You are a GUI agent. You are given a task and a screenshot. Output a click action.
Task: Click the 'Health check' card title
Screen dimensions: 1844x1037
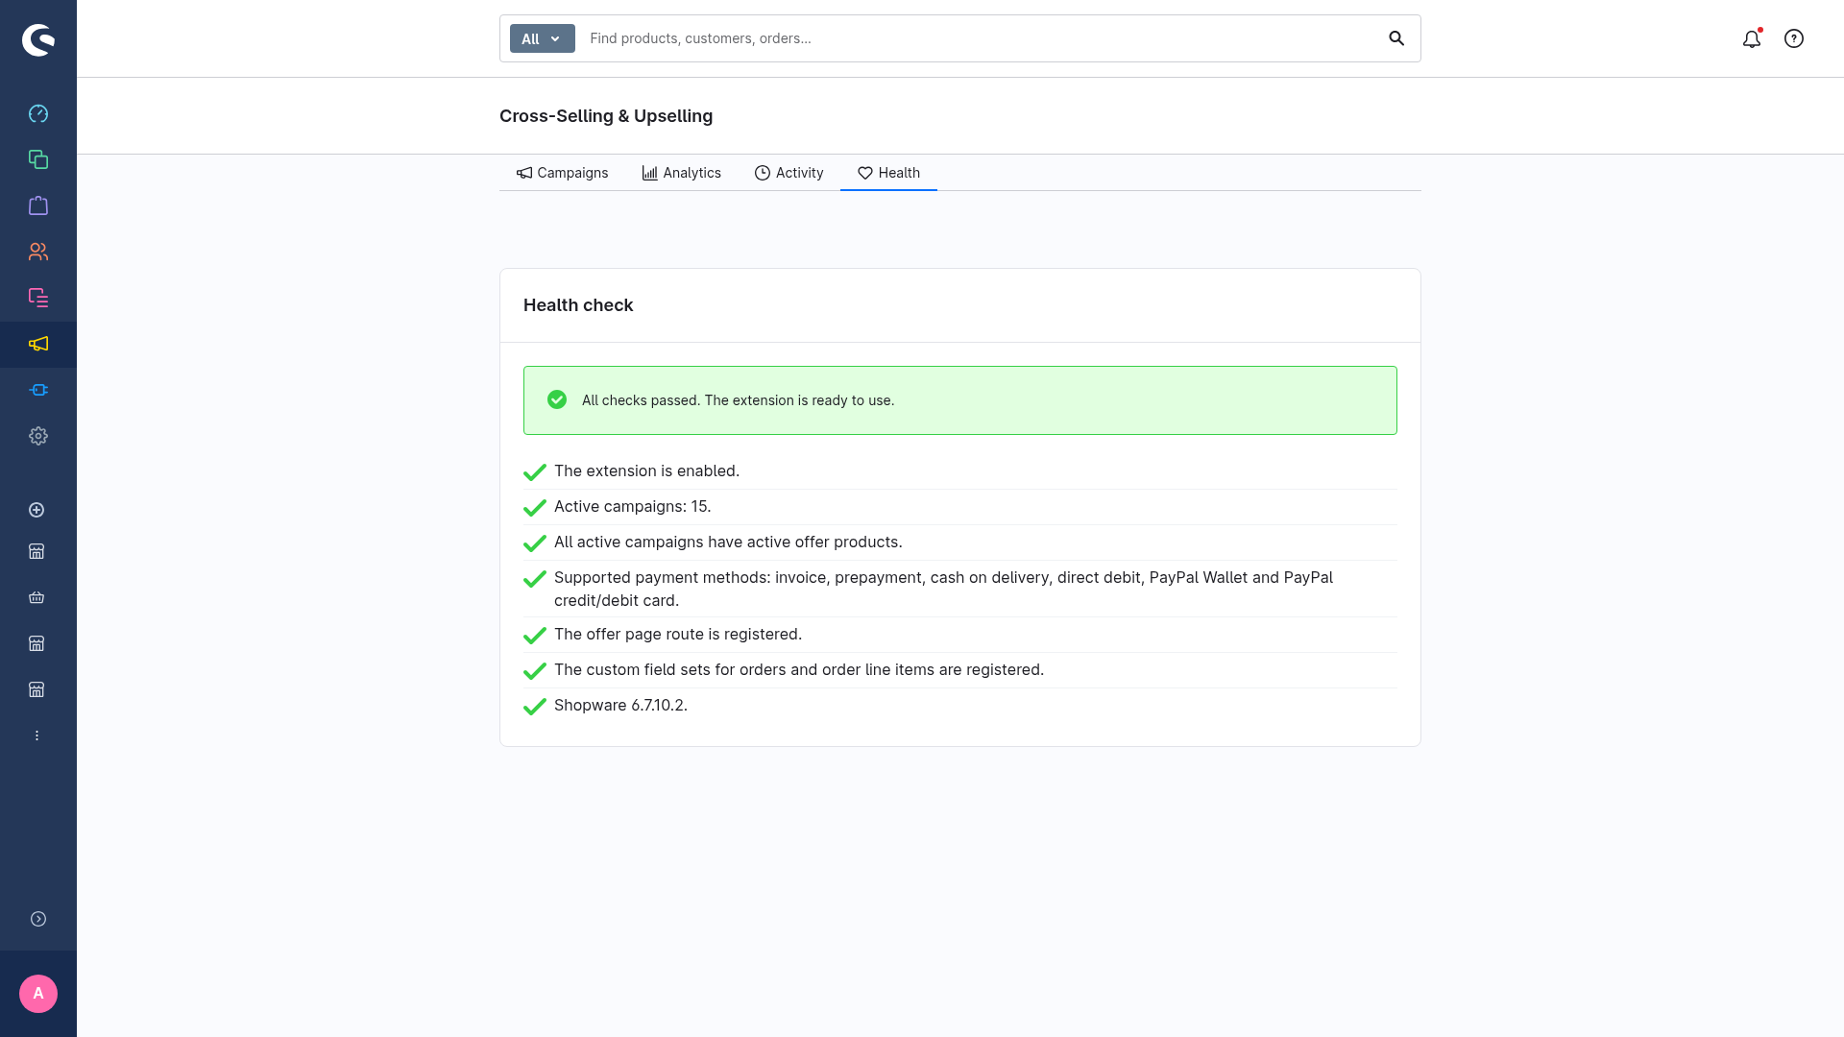pos(578,305)
